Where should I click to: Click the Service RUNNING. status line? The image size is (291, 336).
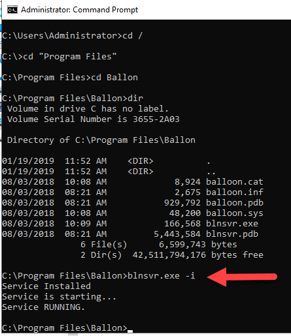point(43,307)
